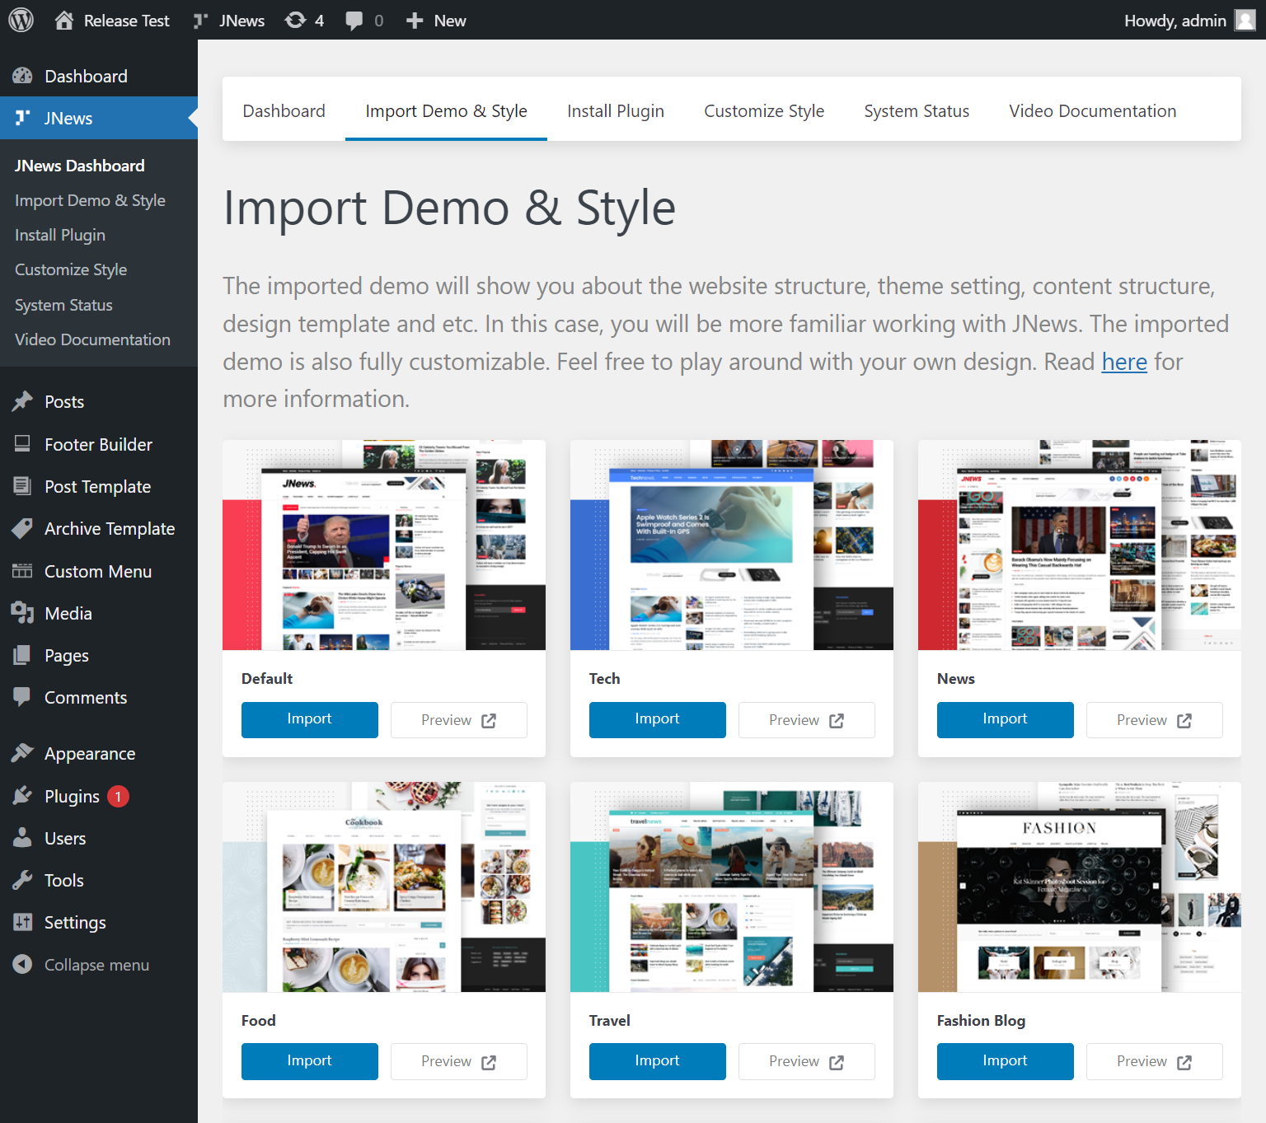
Task: Open the System Status tab
Action: [917, 110]
